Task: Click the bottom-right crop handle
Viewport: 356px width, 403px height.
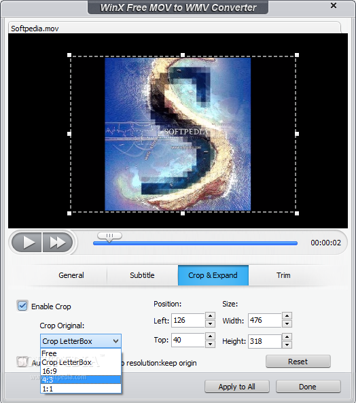Action: coord(297,213)
